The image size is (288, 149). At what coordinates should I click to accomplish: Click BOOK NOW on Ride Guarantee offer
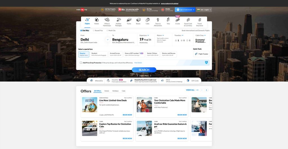182,138
